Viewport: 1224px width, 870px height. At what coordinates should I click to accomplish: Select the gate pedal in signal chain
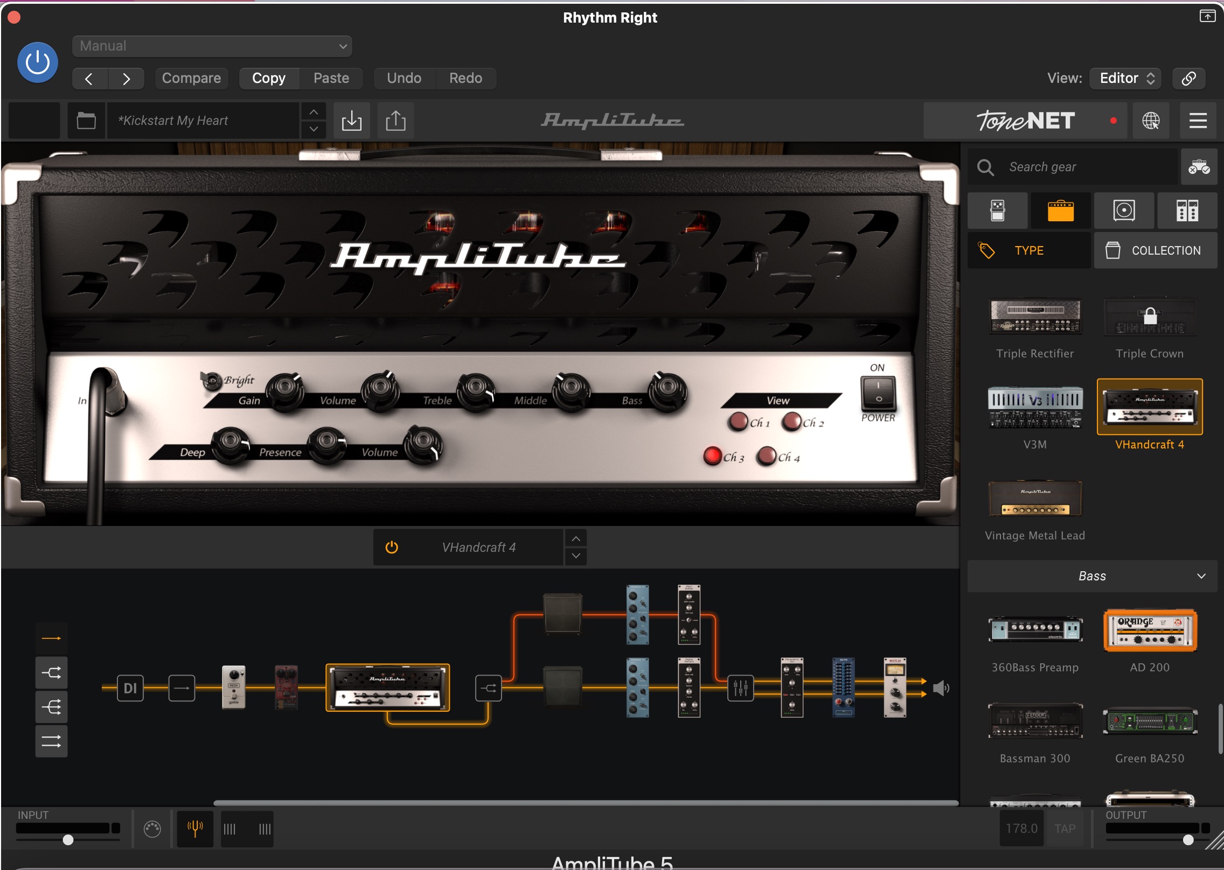[x=234, y=687]
